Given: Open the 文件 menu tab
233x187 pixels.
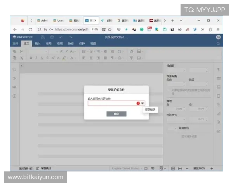Looking at the screenshot, I should point(16,44).
